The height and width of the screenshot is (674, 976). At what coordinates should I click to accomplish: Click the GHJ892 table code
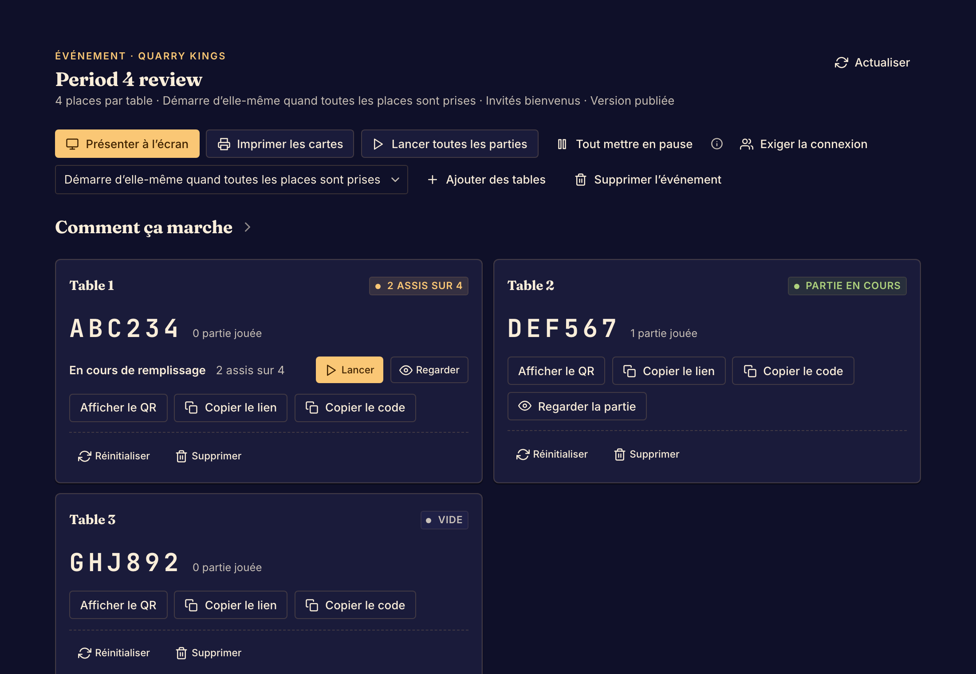point(124,562)
